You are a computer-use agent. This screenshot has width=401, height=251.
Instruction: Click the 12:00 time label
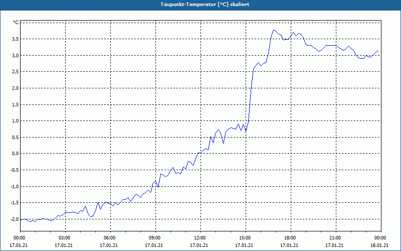click(200, 238)
